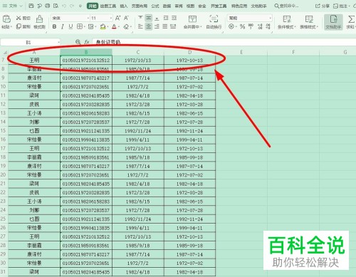
Task: Toggle middle vertical alignment
Action: (149, 18)
